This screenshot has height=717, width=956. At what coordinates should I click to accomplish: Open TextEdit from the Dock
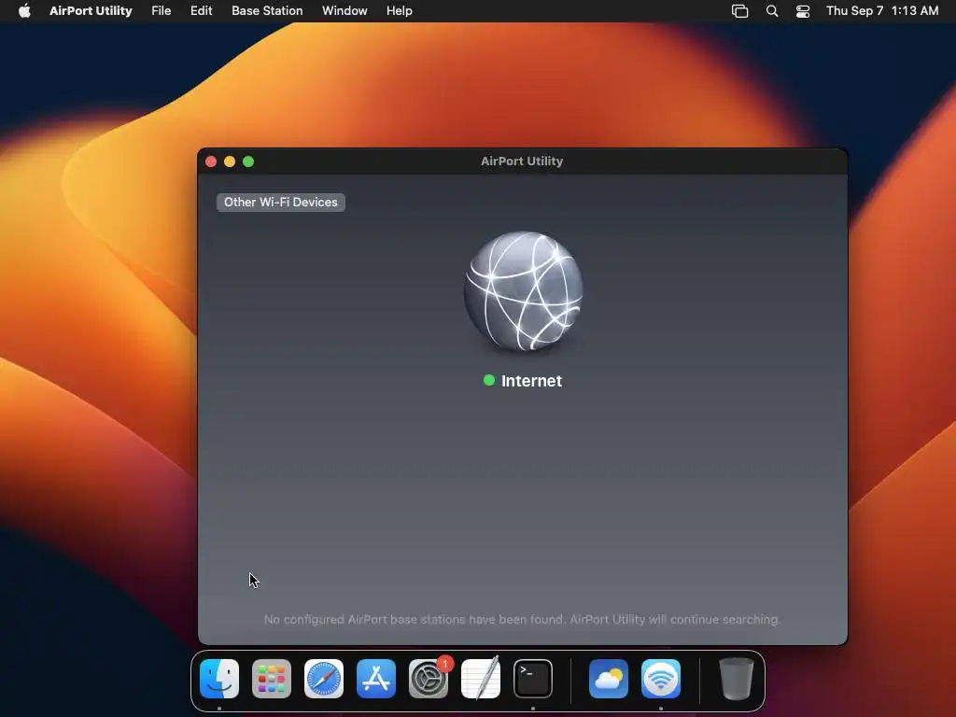[x=481, y=678]
